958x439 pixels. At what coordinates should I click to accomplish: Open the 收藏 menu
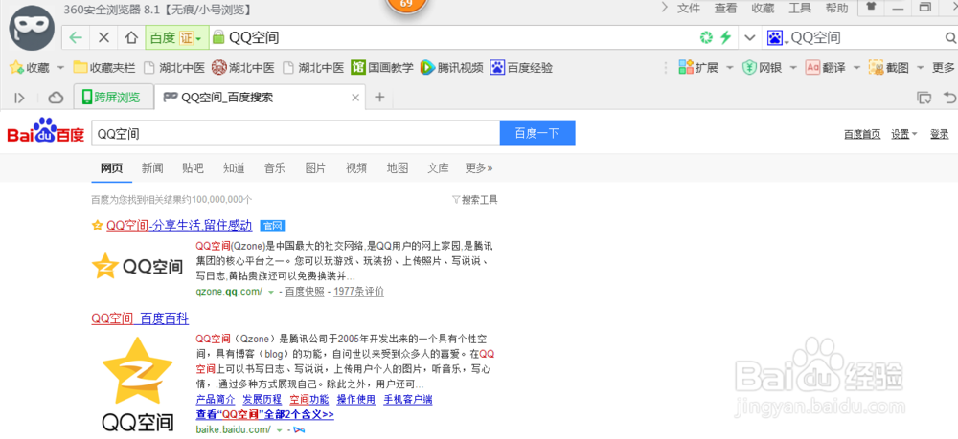[x=763, y=8]
